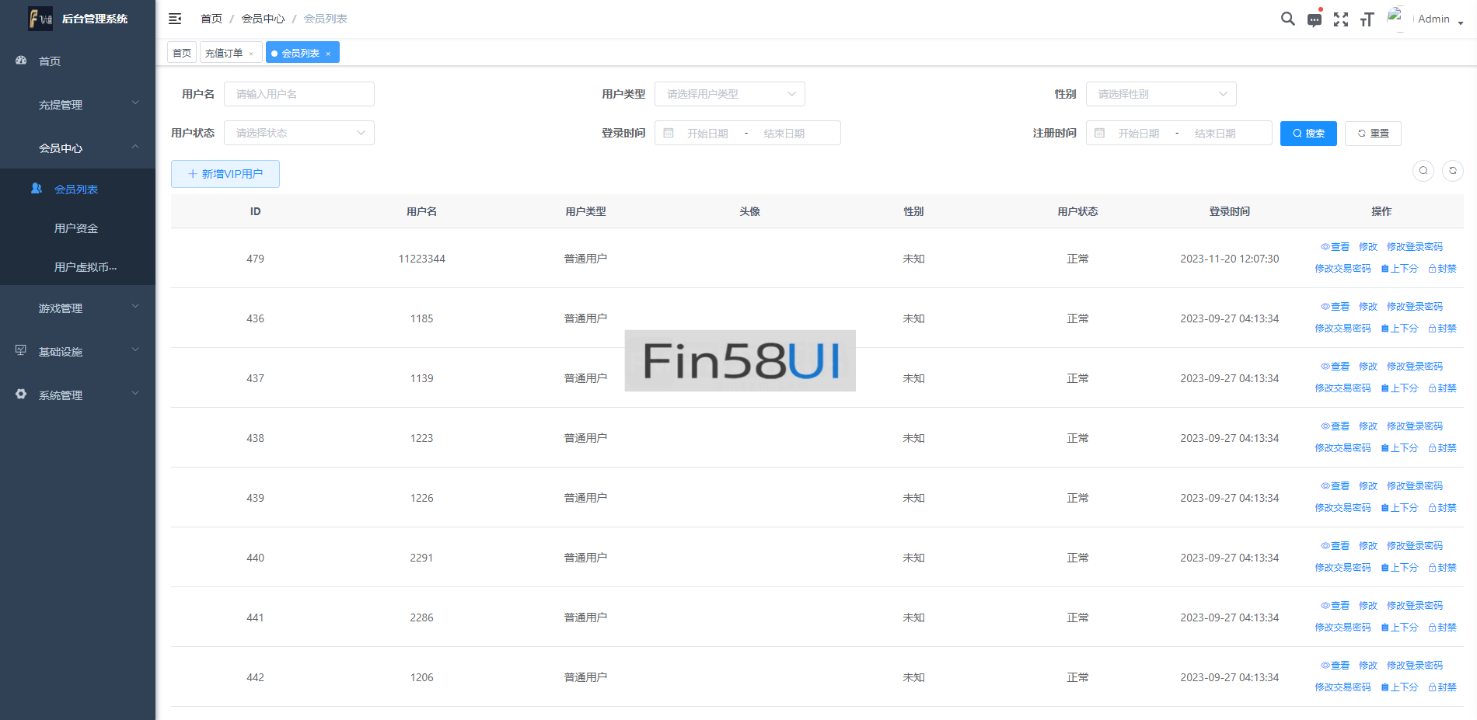Click the 用户名 input field
The image size is (1477, 720).
tap(299, 94)
